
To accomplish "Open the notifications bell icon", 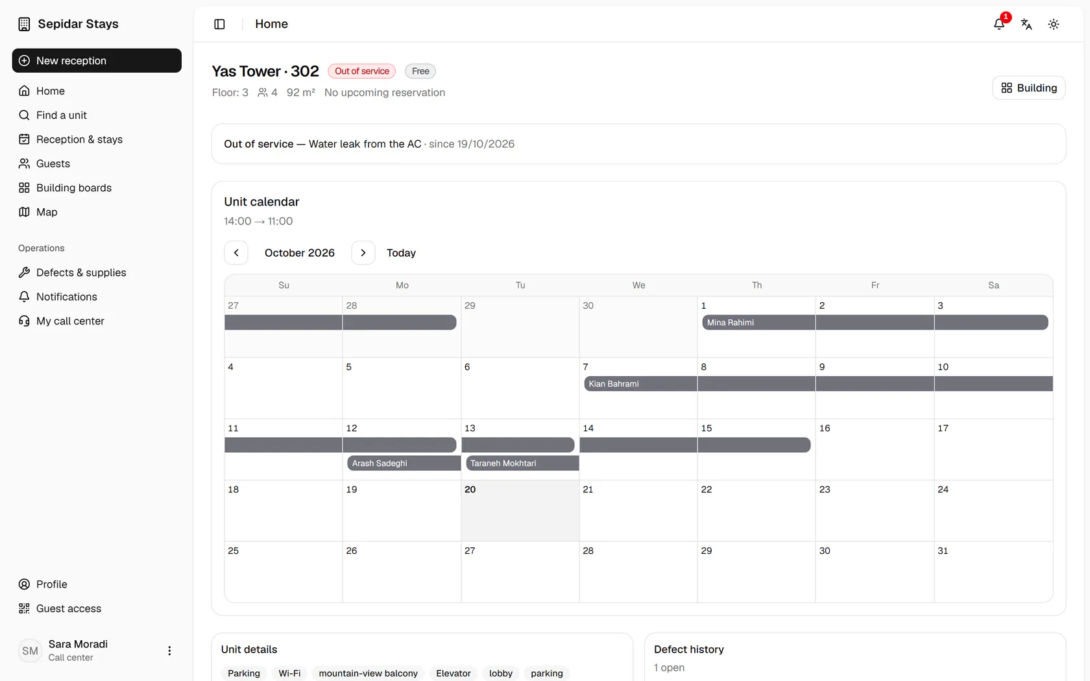I will pyautogui.click(x=999, y=24).
